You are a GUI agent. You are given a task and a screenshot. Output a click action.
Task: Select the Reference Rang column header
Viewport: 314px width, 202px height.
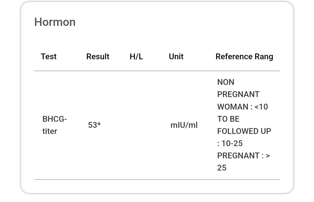click(x=244, y=57)
